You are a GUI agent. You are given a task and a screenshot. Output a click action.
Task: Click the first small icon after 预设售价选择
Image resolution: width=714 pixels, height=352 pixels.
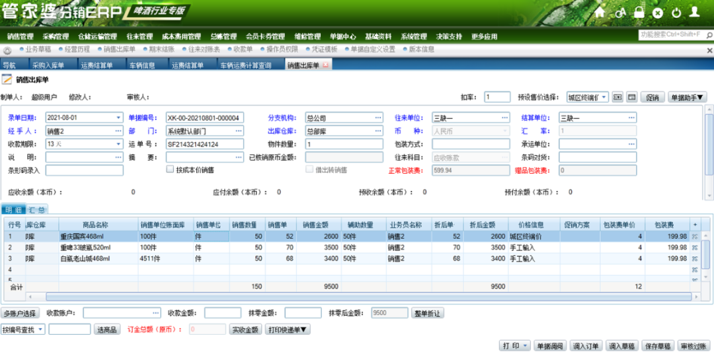(617, 97)
